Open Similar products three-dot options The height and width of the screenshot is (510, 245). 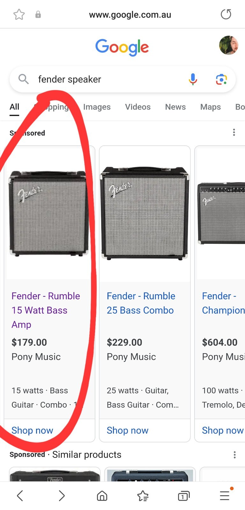[234, 455]
